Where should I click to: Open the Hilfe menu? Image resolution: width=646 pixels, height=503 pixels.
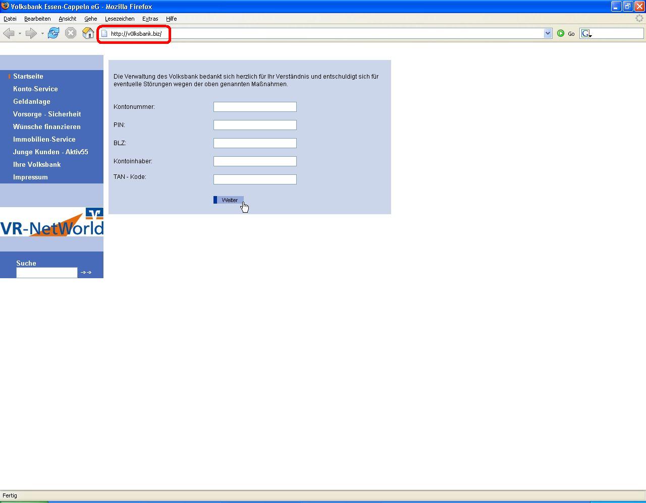pos(172,19)
